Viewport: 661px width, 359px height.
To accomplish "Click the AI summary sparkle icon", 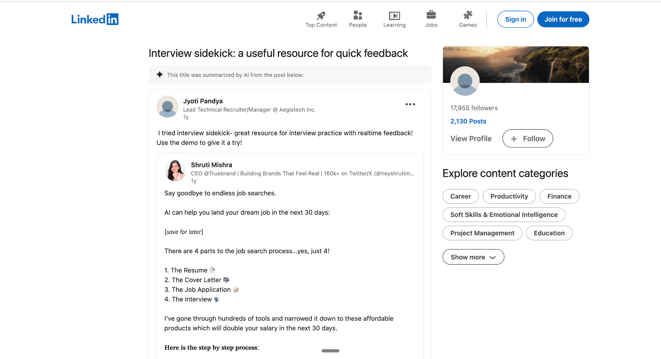I will coord(160,75).
